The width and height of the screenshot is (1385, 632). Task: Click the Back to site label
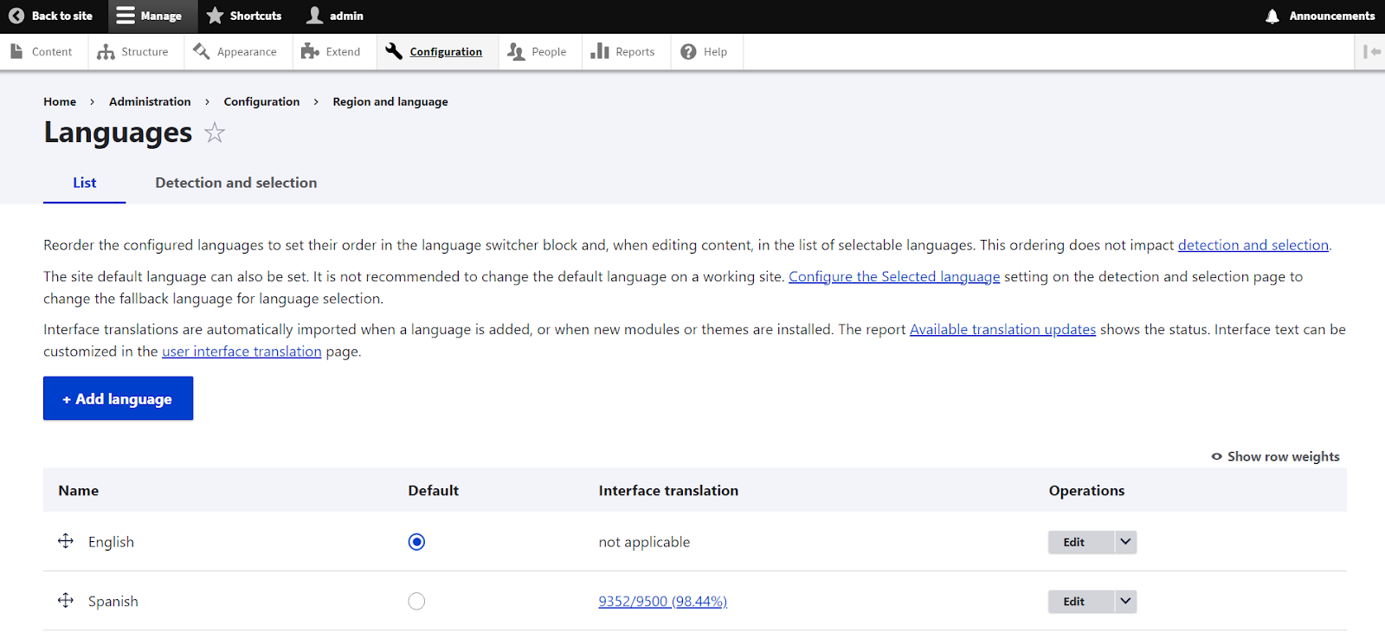click(61, 16)
